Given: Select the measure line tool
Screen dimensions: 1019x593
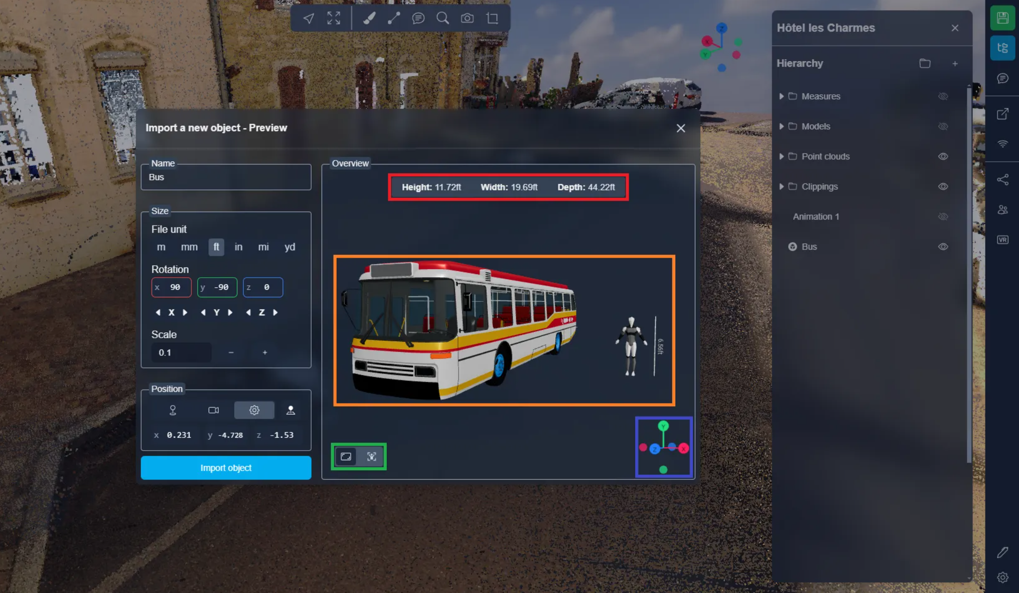Looking at the screenshot, I should [394, 19].
